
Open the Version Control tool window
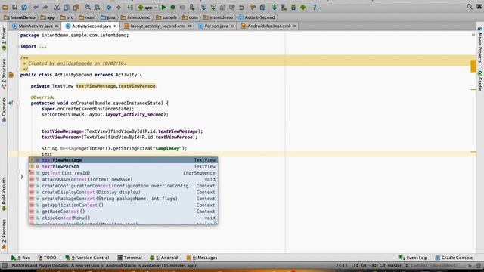87,258
